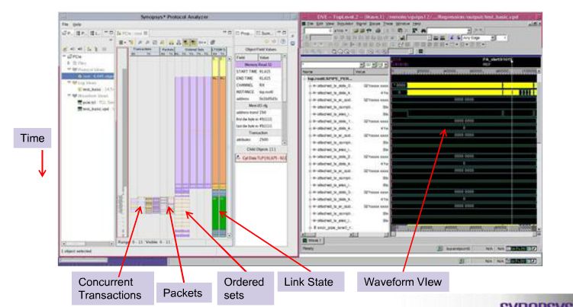Open the Help menu in Protocol Analyzer

77,24
